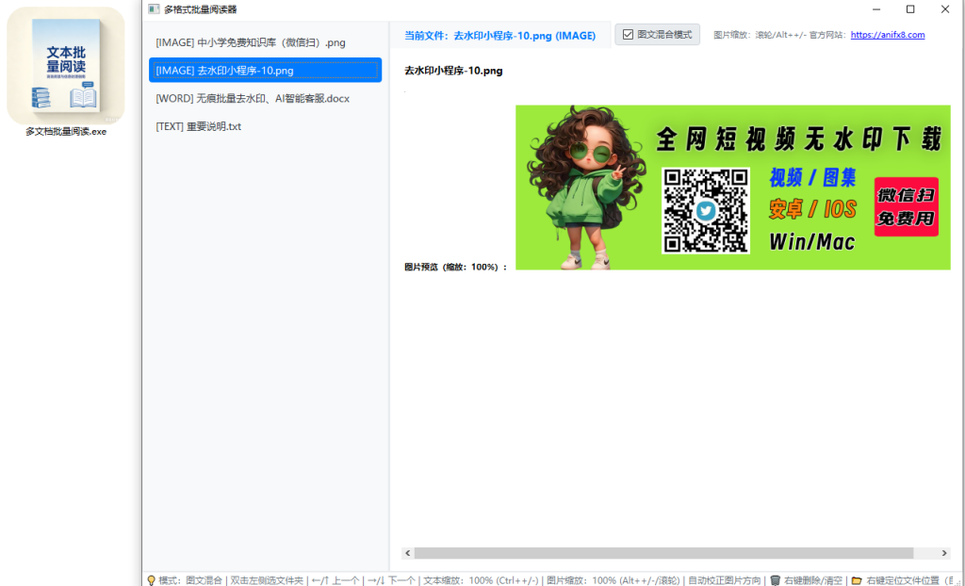Image resolution: width=965 pixels, height=586 pixels.
Task: Click the lightbulb mode icon in status bar
Action: pyautogui.click(x=151, y=580)
